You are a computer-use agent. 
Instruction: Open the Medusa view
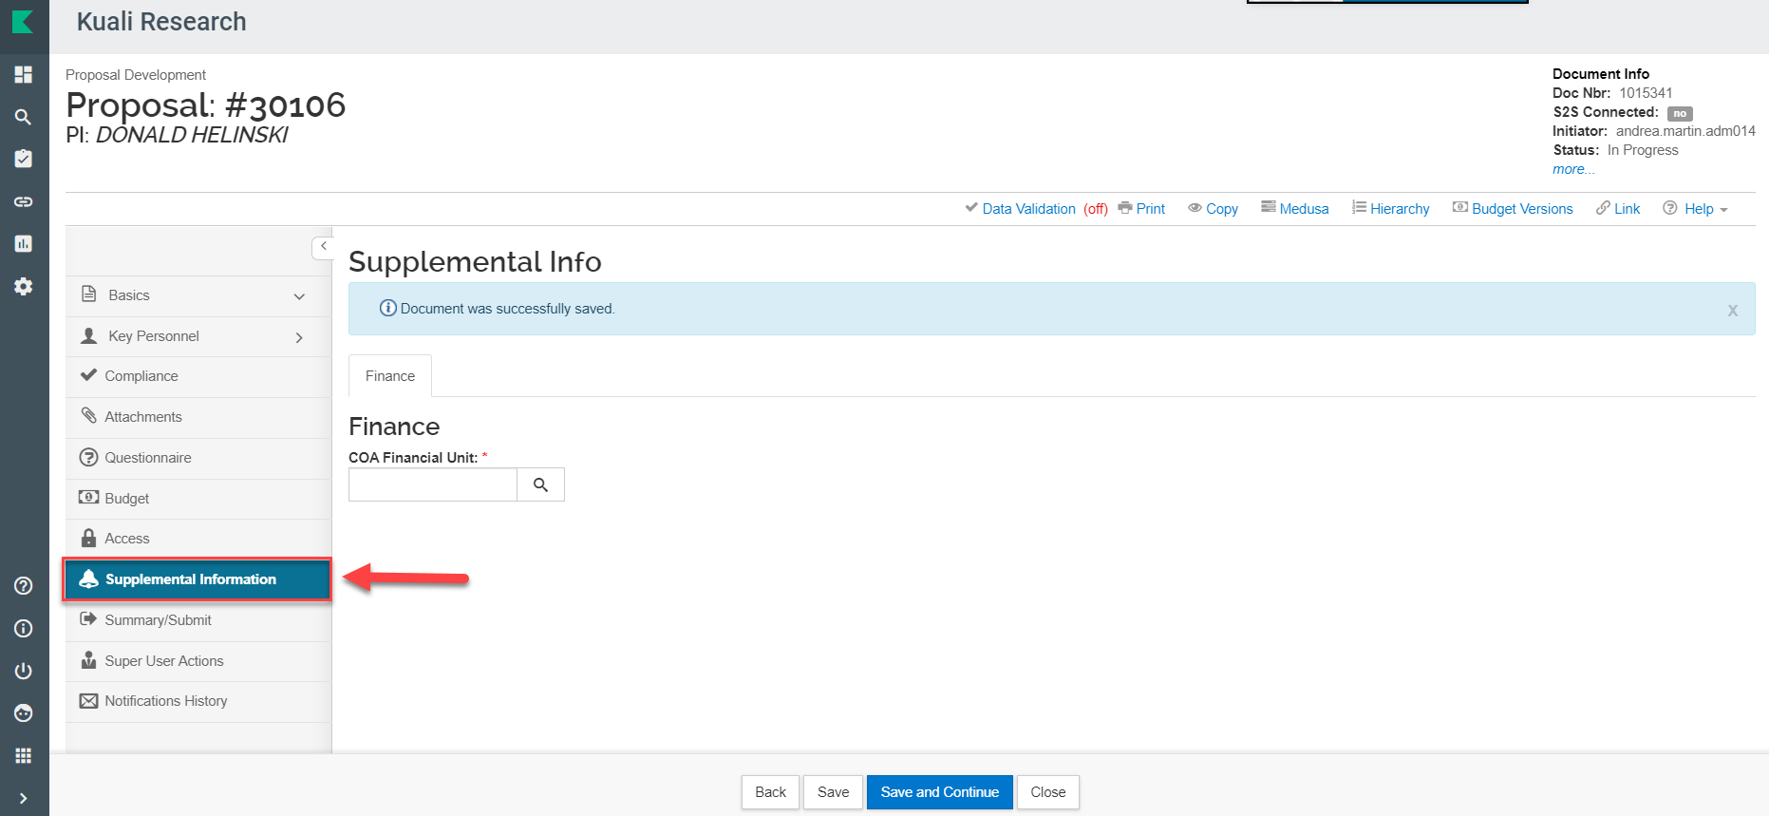click(x=1294, y=209)
